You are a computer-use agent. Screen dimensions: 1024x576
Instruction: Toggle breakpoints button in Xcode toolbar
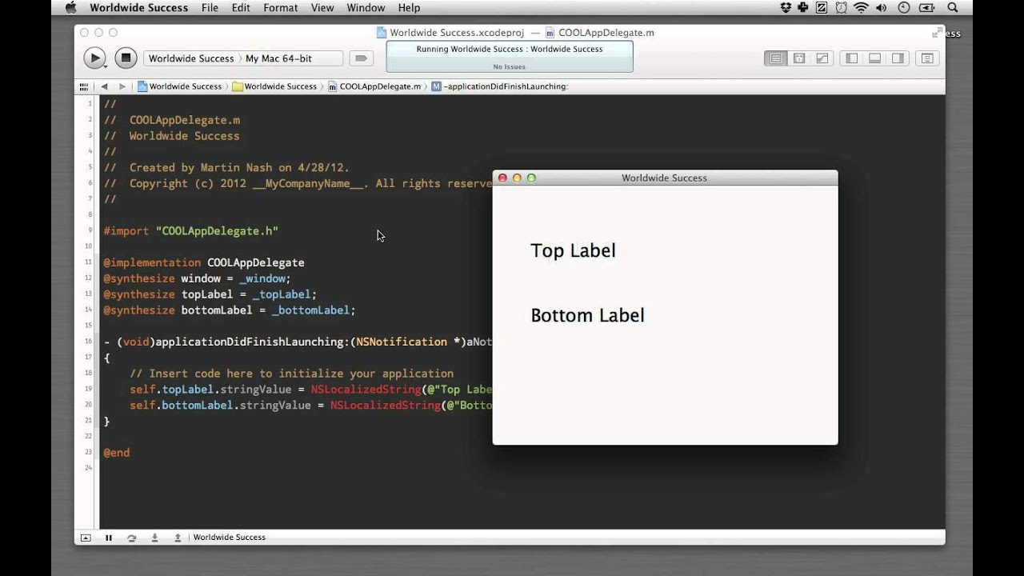361,58
